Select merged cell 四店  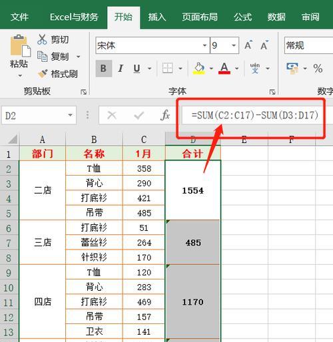coord(43,301)
